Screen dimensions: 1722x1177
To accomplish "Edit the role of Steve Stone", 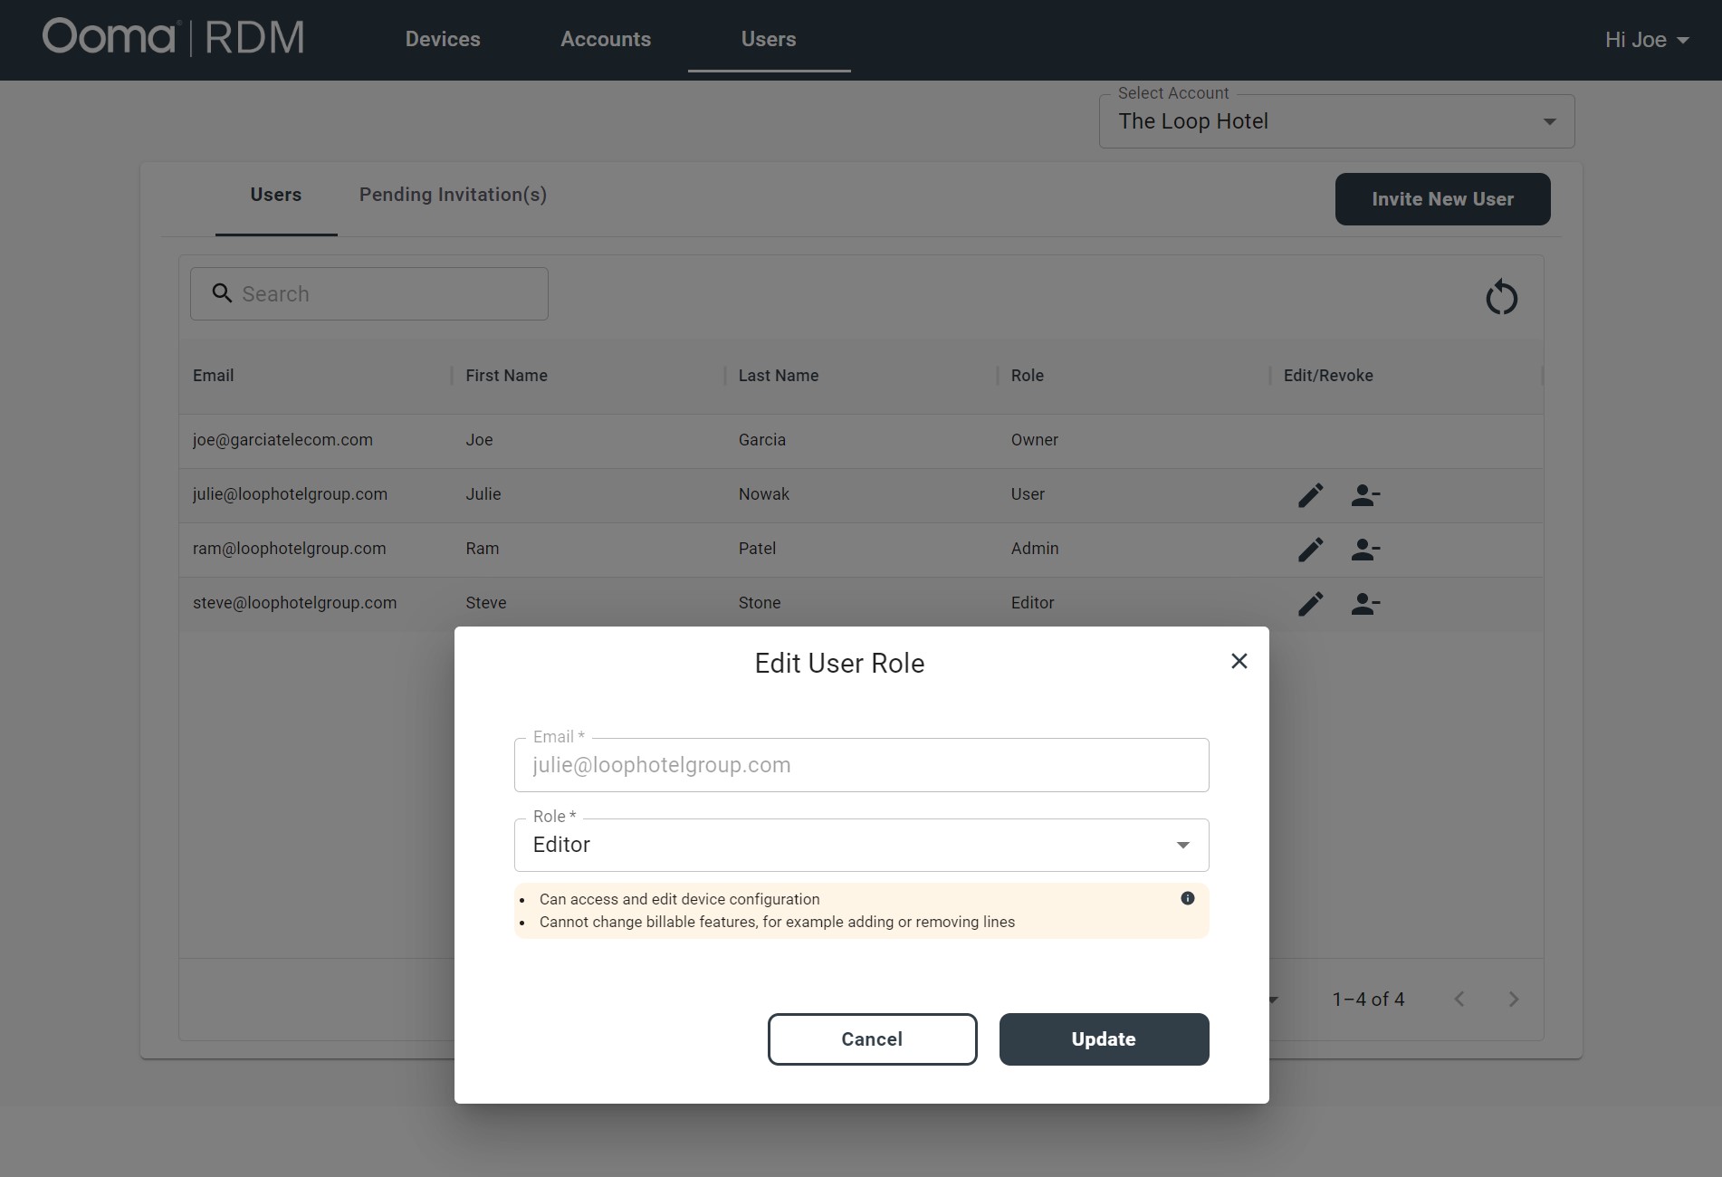I will [x=1310, y=604].
